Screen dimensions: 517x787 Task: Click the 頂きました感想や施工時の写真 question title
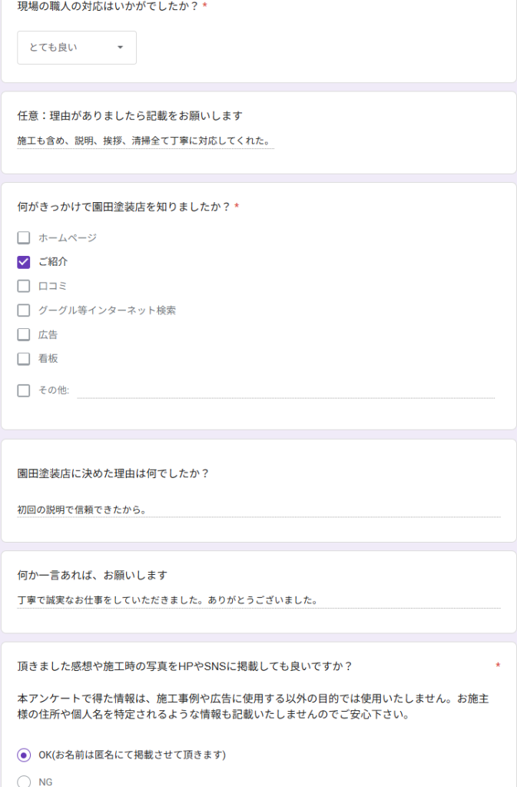(x=184, y=666)
